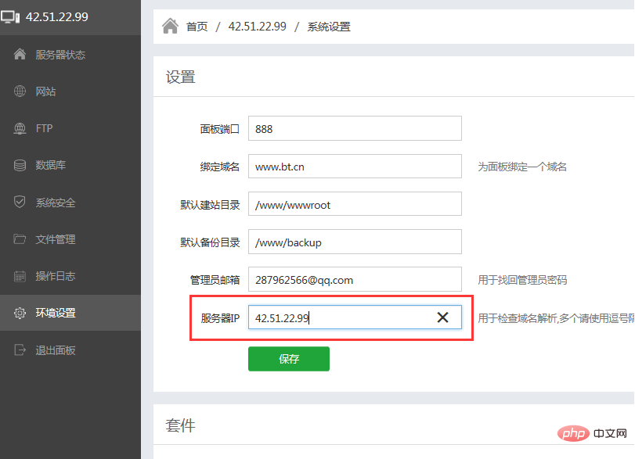
Task: Click the 管理员邮箱 email input field
Action: tap(355, 279)
